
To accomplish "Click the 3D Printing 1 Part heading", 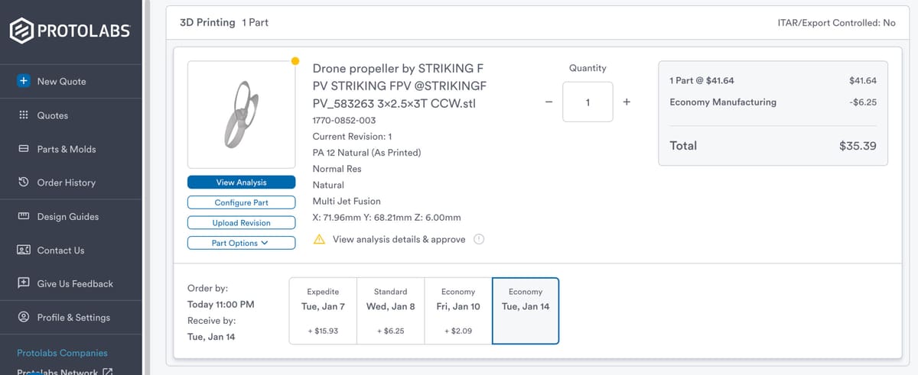I will point(224,23).
